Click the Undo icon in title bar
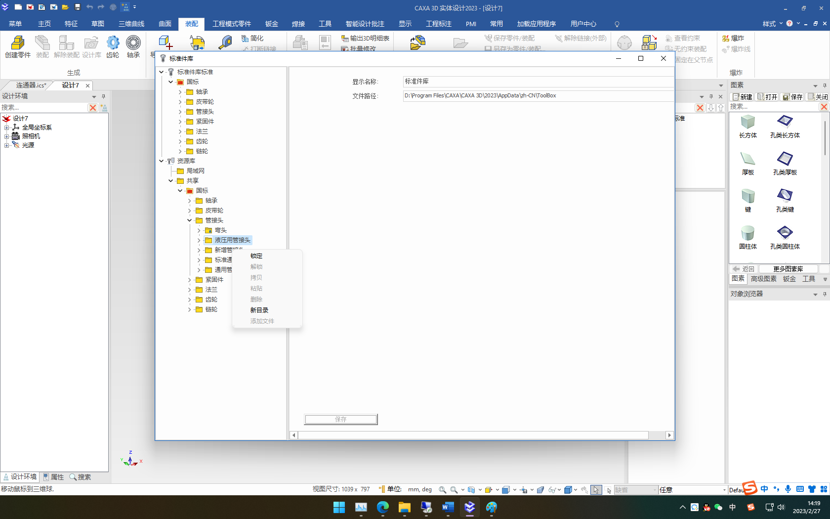The height and width of the screenshot is (519, 830). click(x=89, y=7)
